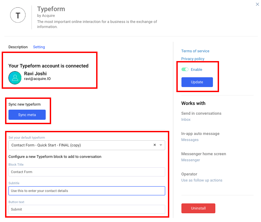
Task: Clear the selected default typeform
Action: [x=155, y=145]
